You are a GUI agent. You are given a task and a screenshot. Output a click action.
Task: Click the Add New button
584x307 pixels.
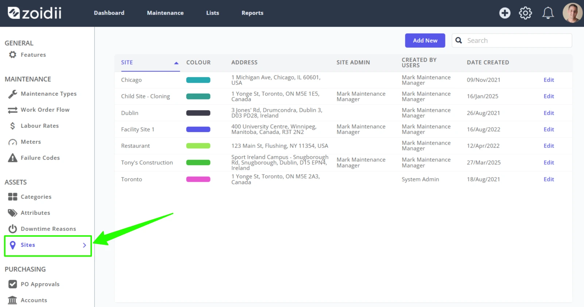click(425, 40)
